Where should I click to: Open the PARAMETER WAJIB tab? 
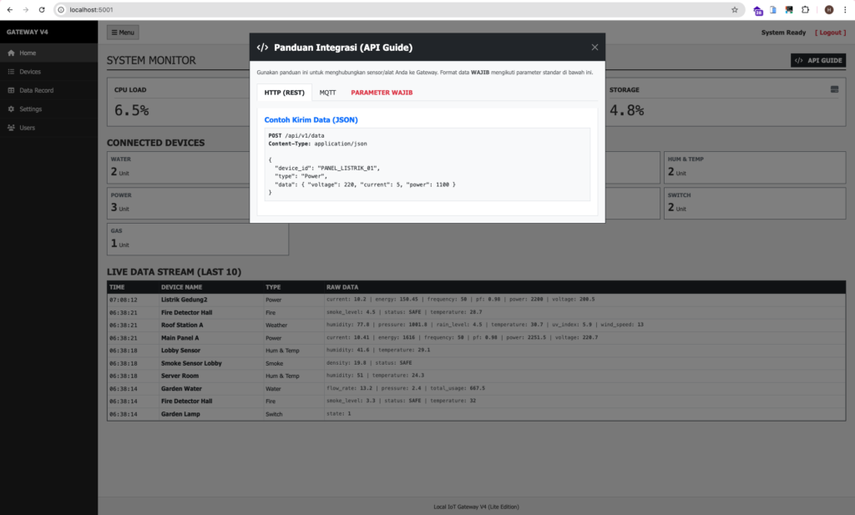pos(382,93)
